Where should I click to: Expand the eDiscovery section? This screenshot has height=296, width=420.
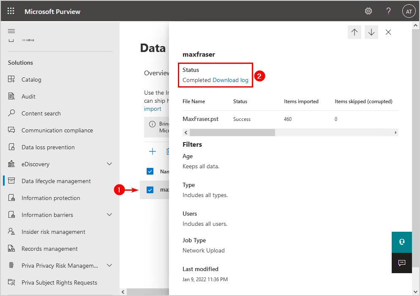(x=109, y=164)
